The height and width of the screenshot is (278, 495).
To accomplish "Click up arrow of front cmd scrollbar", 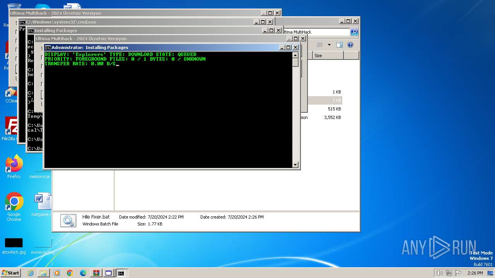I will tap(295, 55).
